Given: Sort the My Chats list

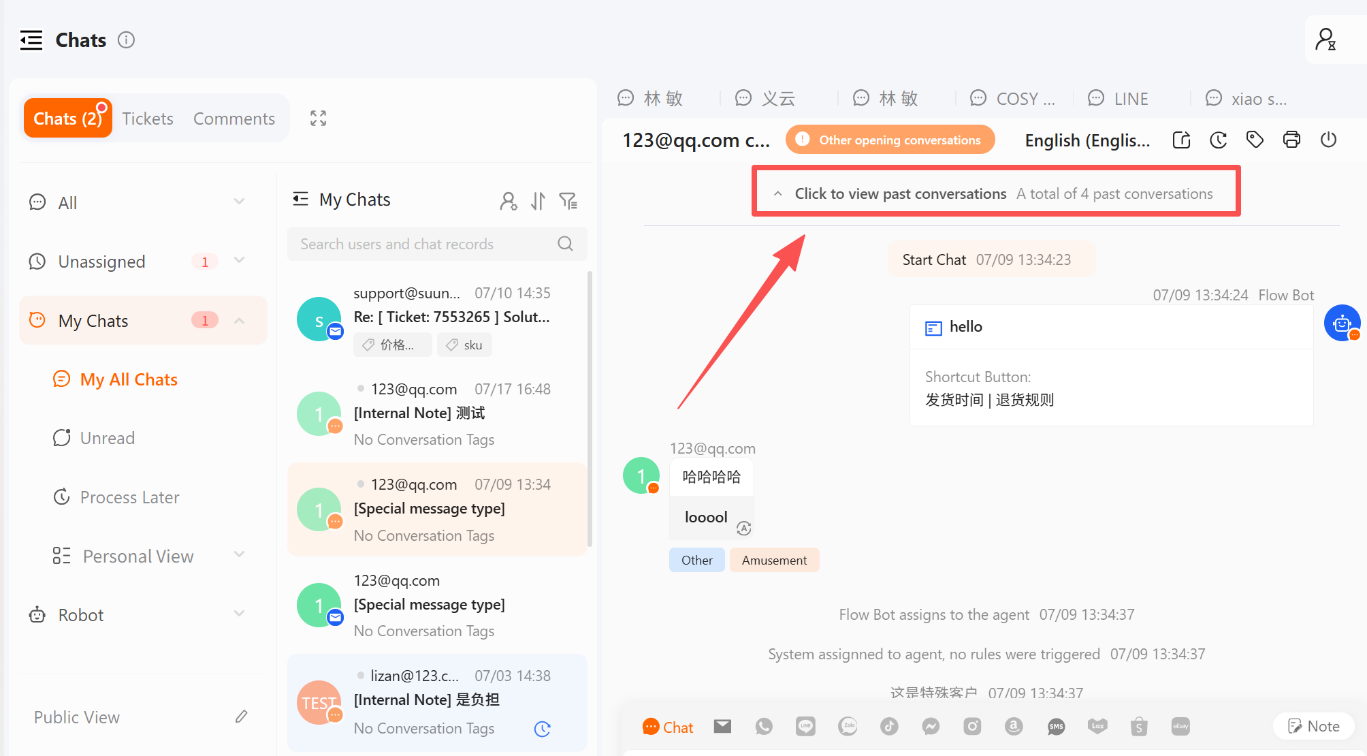Looking at the screenshot, I should [x=538, y=201].
